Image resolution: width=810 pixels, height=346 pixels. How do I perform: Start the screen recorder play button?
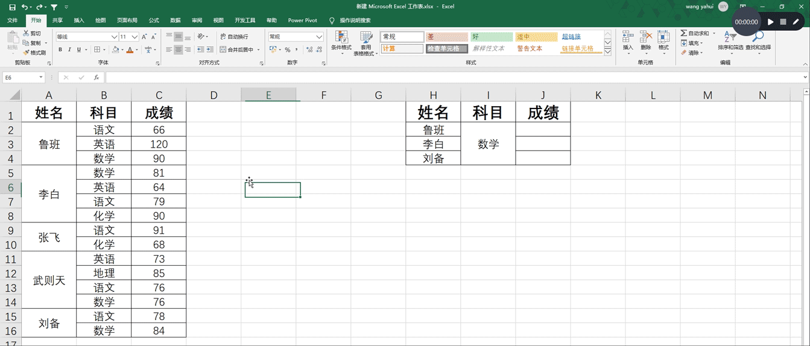pos(771,22)
